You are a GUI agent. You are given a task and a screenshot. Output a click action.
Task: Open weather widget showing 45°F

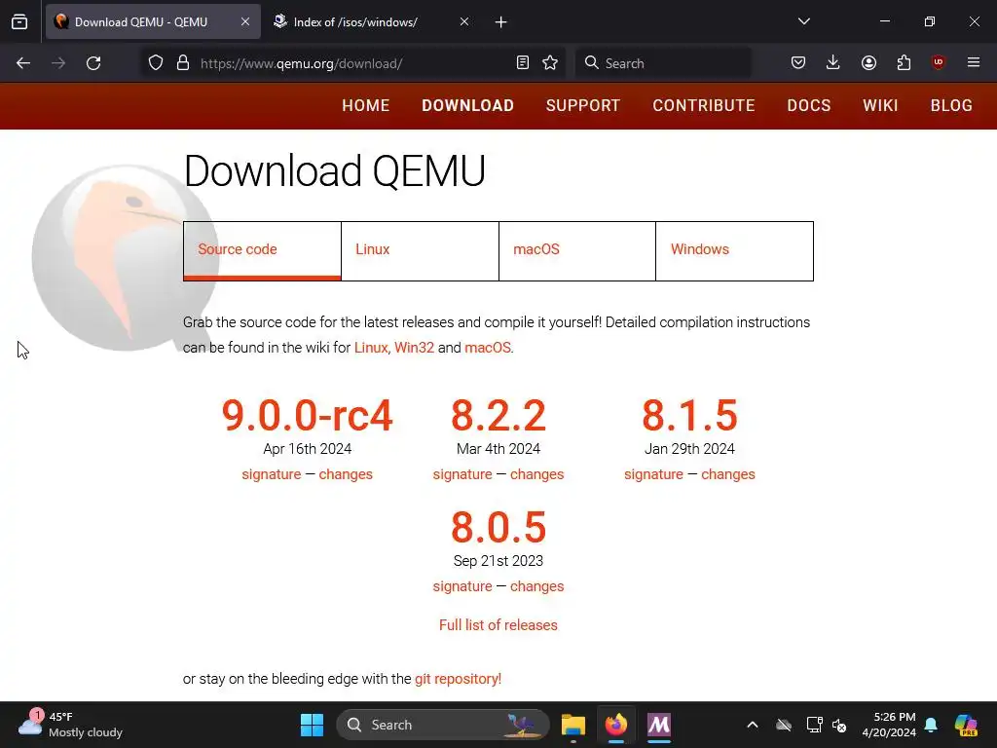70,725
